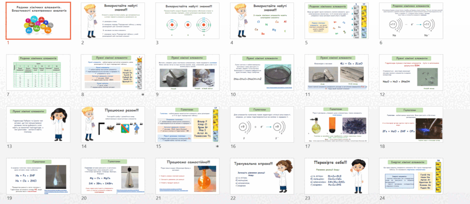Select slide 24 about inert elements
The width and height of the screenshot is (470, 204).
(x=411, y=176)
